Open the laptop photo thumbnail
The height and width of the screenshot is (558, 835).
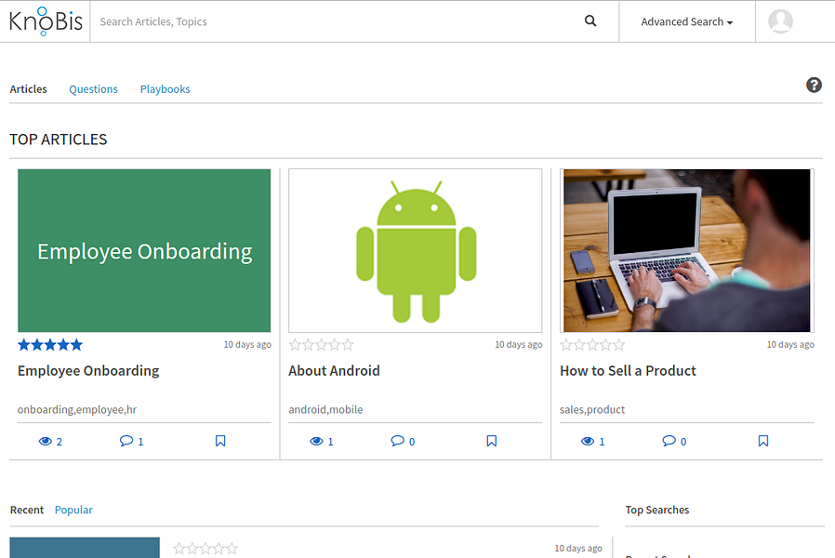click(x=687, y=251)
